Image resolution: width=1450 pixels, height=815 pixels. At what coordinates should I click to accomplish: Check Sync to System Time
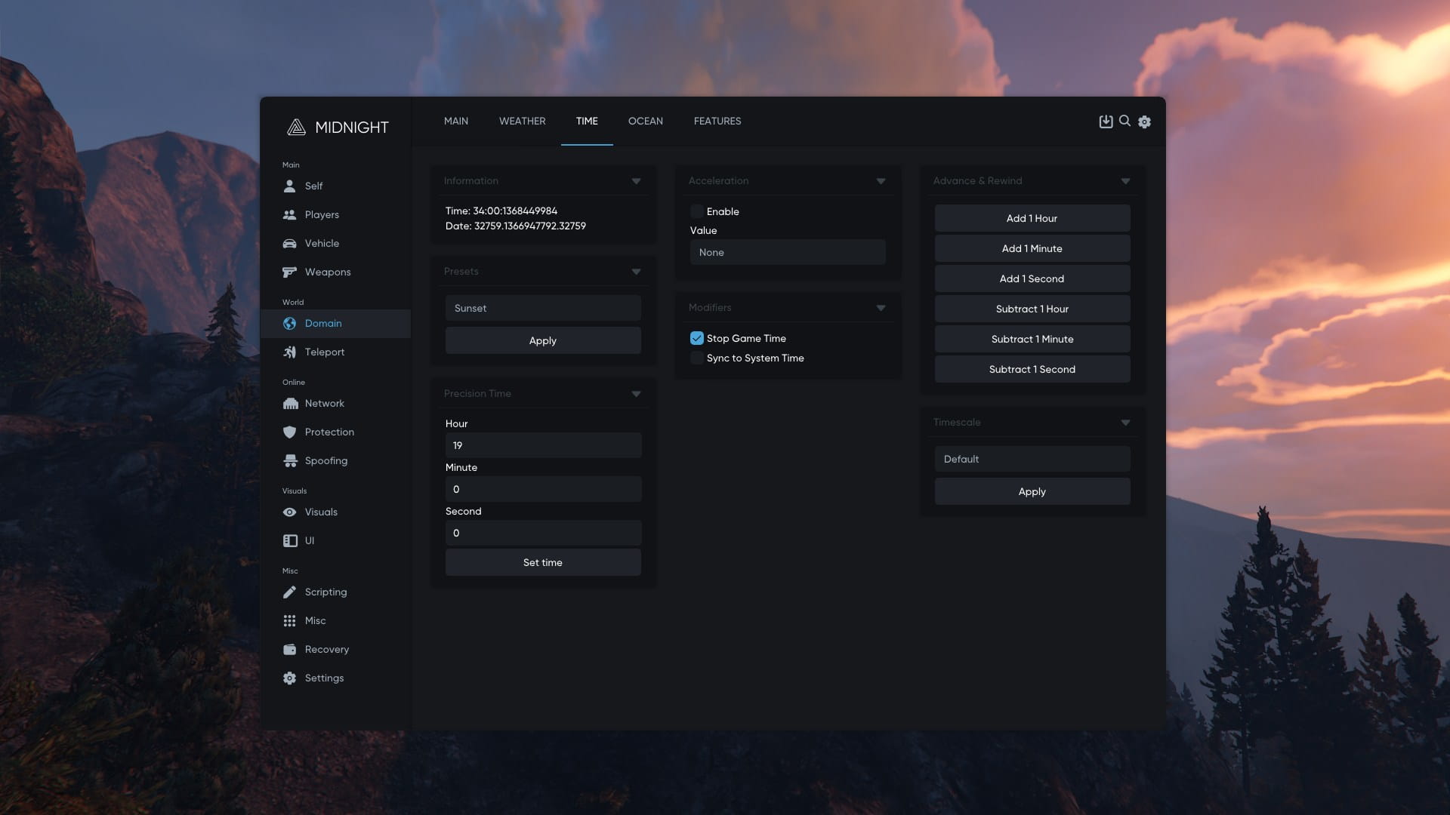tap(696, 358)
